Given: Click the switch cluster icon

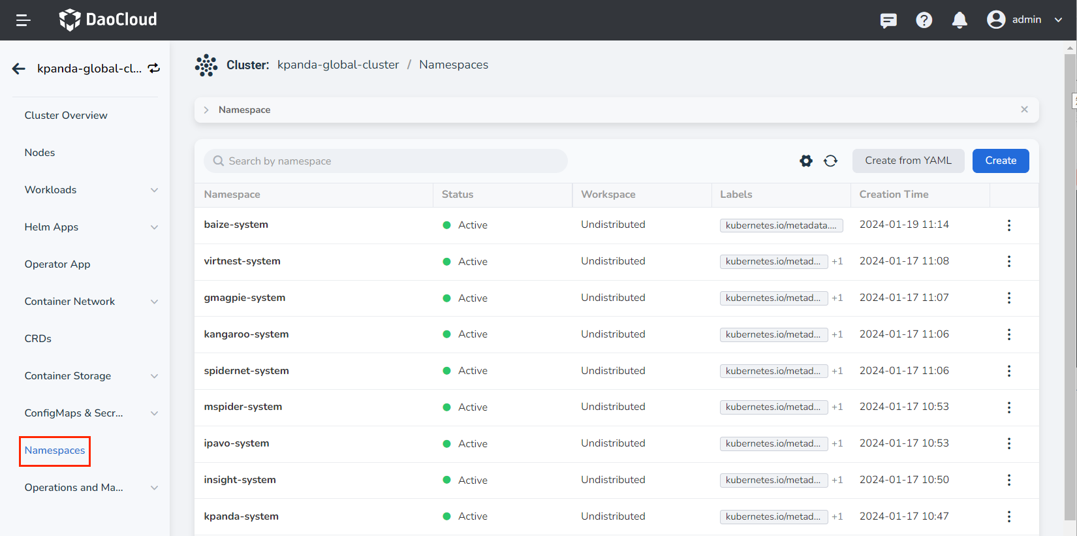Looking at the screenshot, I should (x=154, y=69).
